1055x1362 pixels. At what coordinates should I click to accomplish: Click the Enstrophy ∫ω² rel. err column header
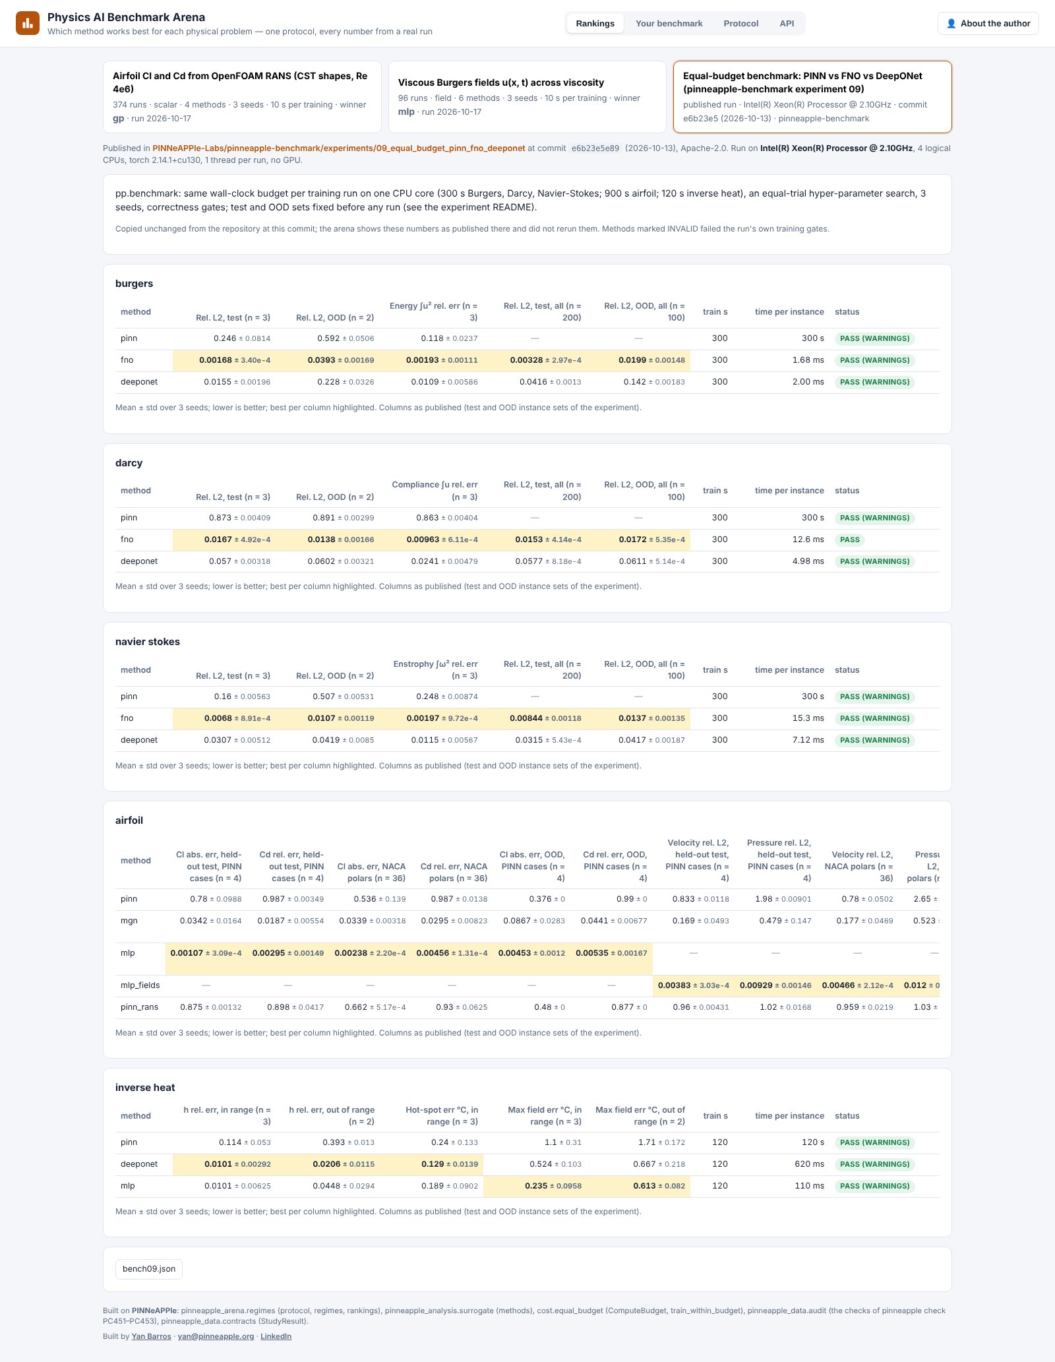tap(435, 670)
